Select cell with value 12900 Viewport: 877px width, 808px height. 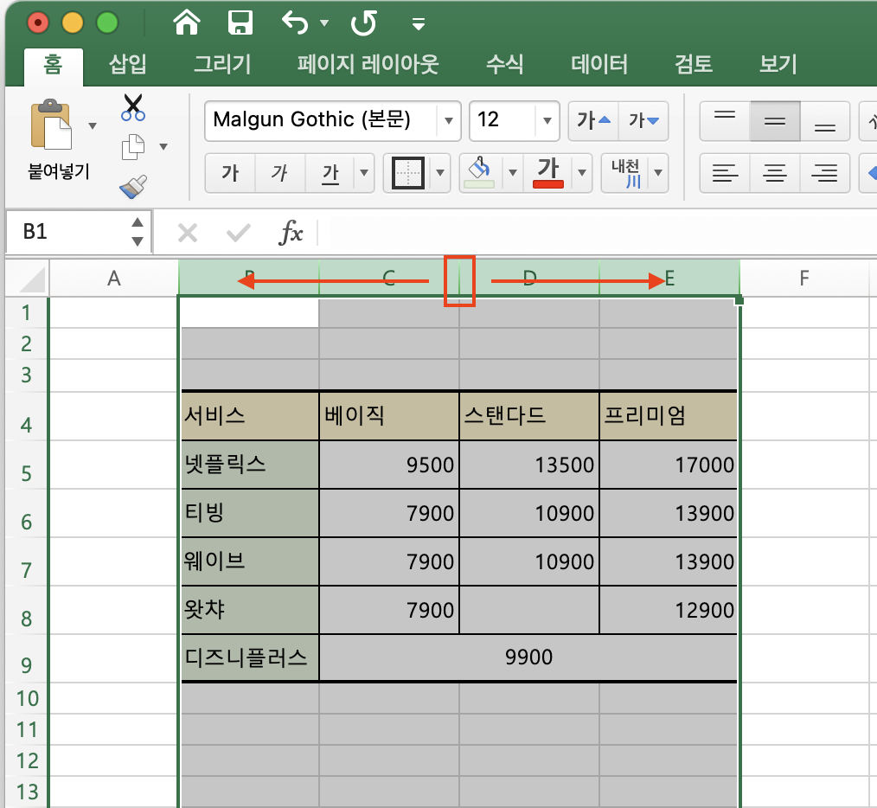[669, 610]
